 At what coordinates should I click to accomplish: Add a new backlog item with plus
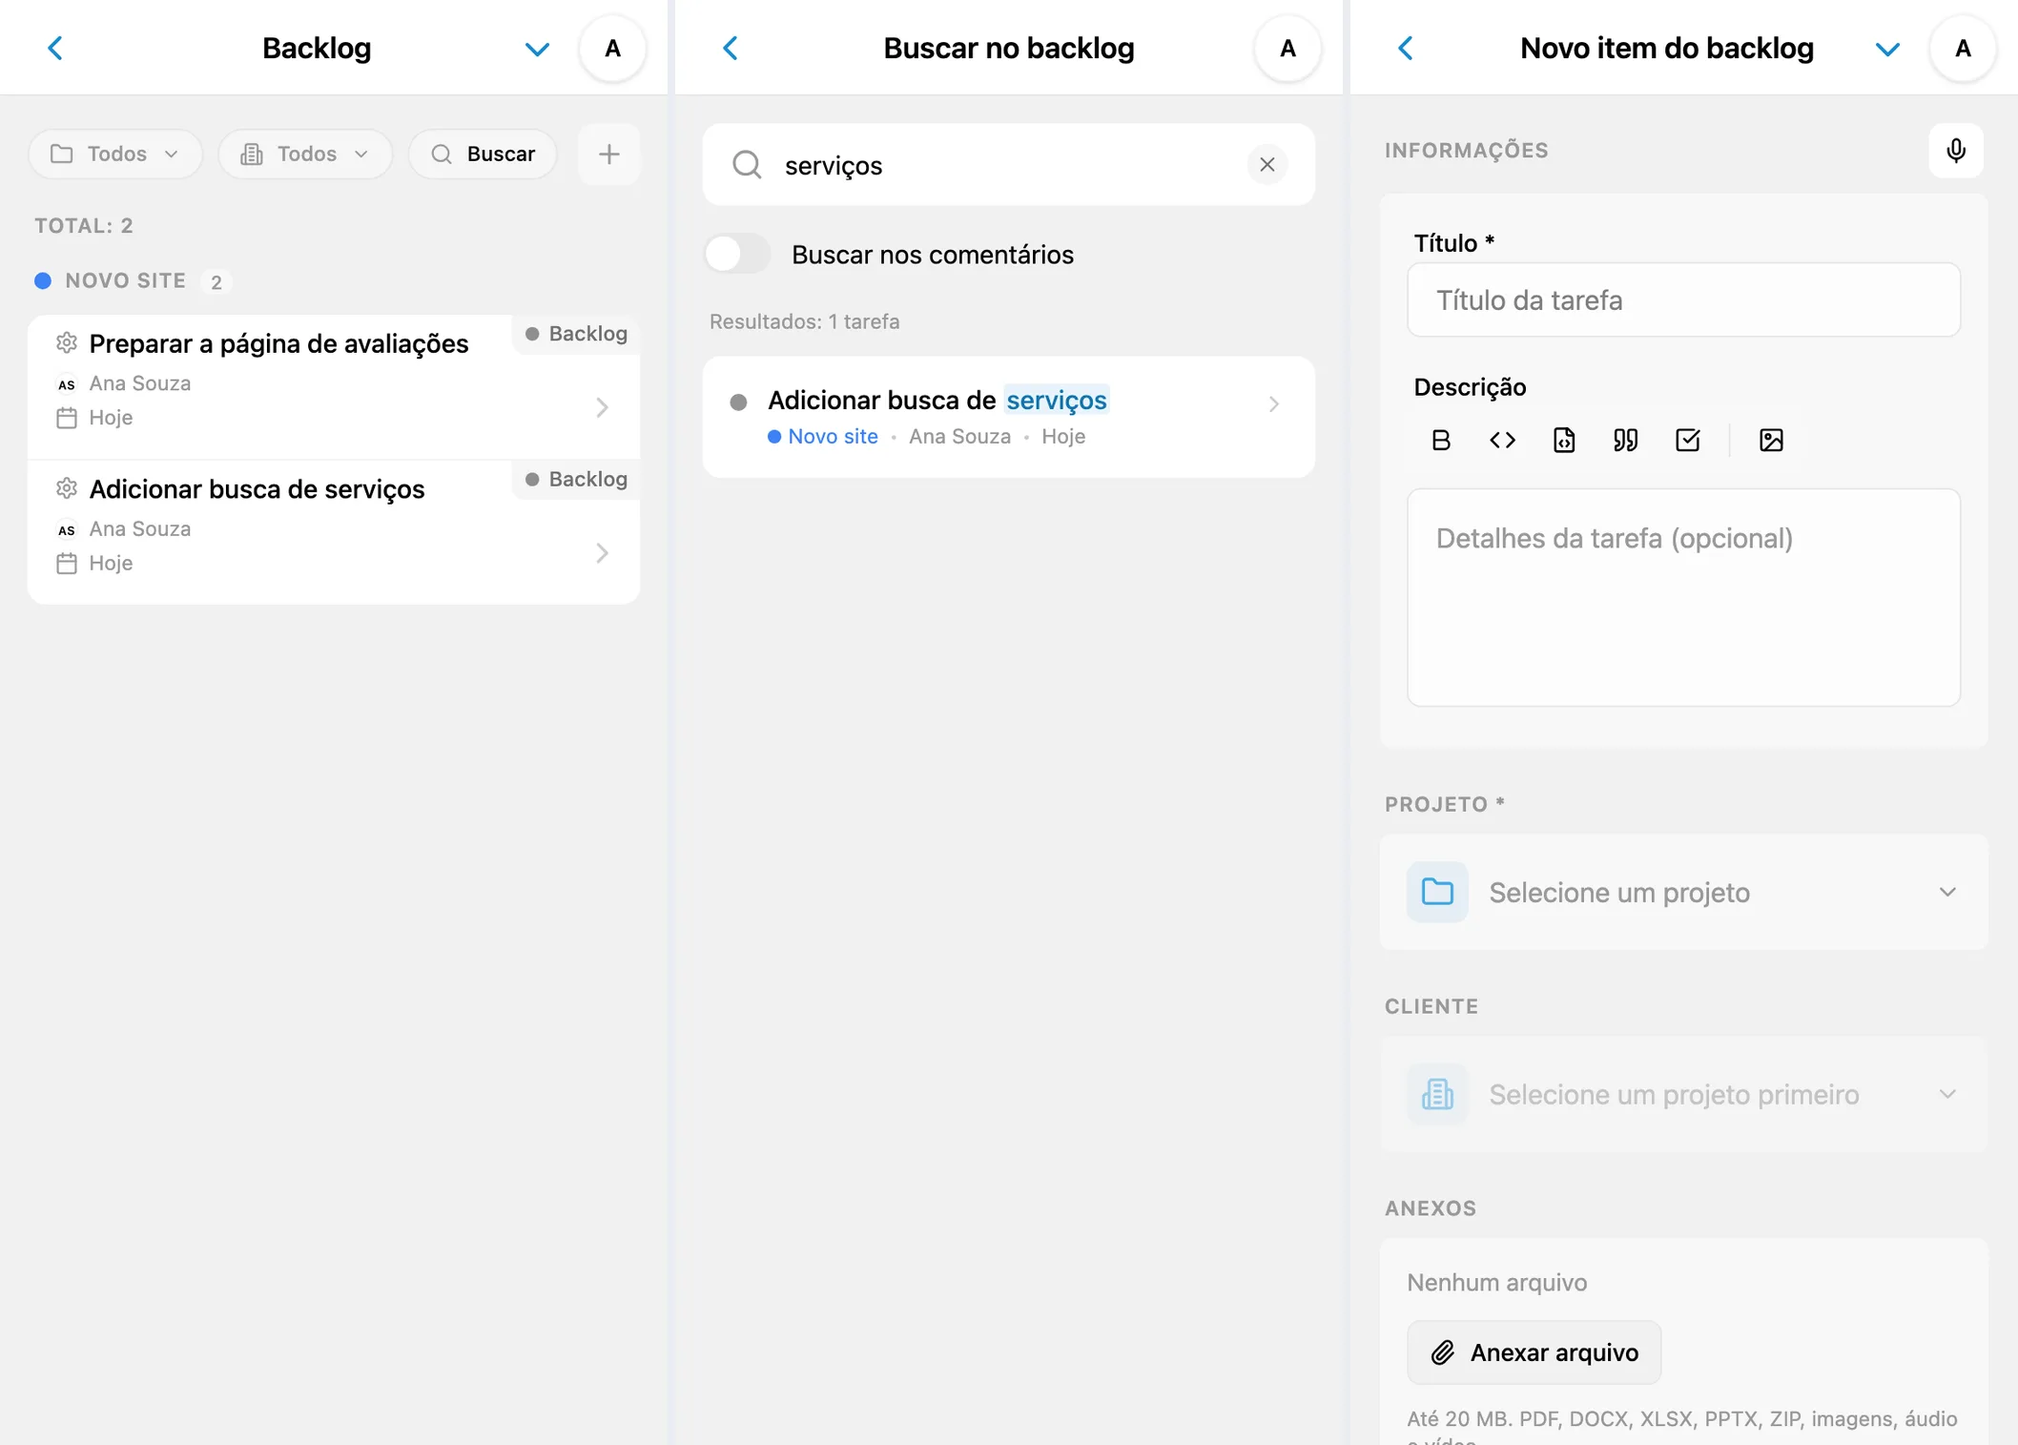coord(608,155)
